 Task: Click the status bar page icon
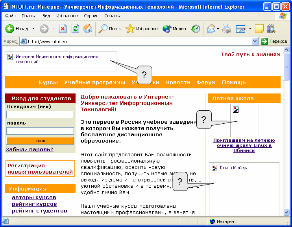tap(5, 221)
